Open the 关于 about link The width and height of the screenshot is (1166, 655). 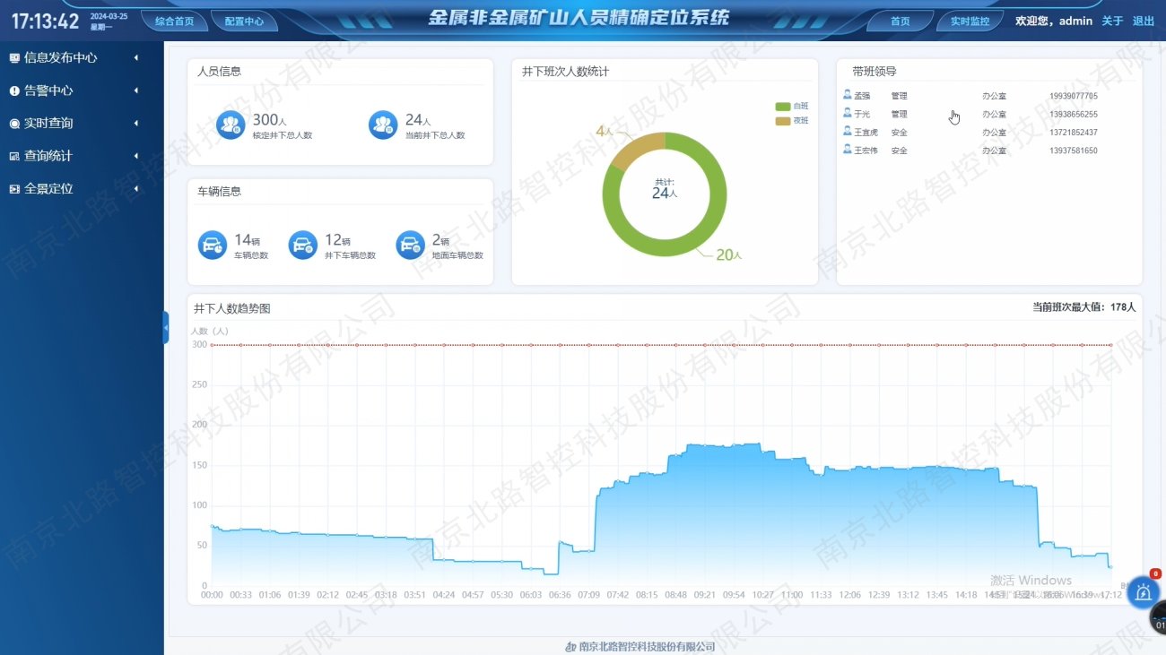point(1112,21)
